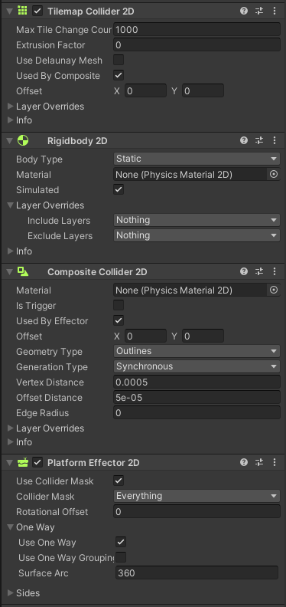Screen dimensions: 286x607
Task: Open Rigidbody 2D three-dot menu
Action: tap(275, 140)
